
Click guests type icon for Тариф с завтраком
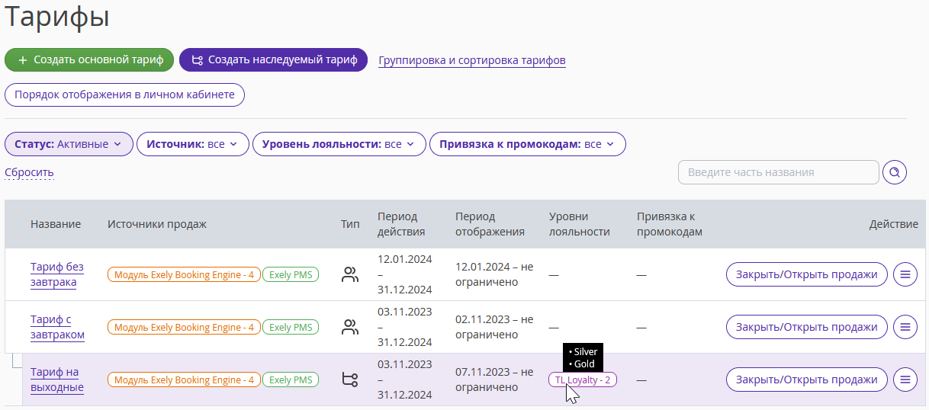(x=350, y=327)
